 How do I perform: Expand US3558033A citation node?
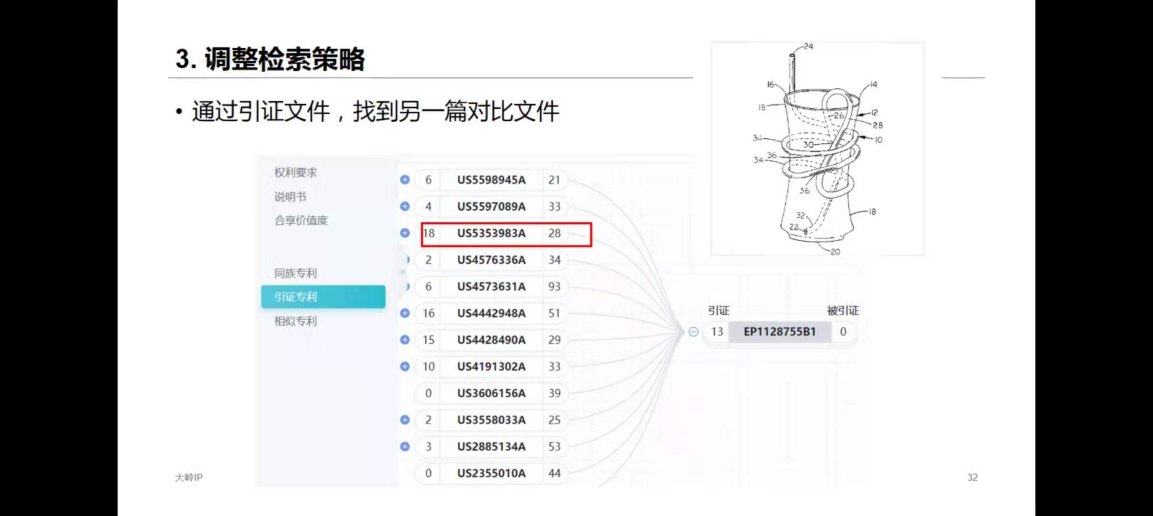(x=405, y=420)
